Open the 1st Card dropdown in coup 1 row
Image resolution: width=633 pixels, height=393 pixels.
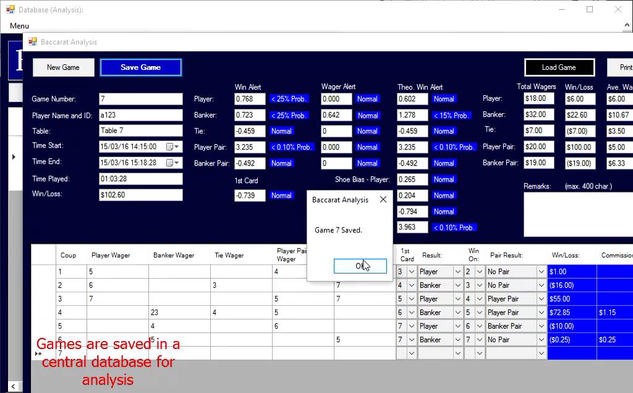[x=411, y=272]
